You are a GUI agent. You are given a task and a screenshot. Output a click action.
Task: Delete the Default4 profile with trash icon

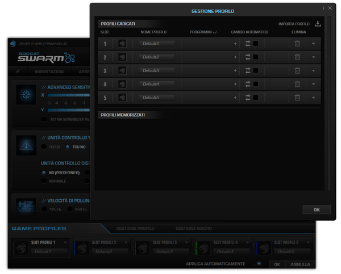pyautogui.click(x=297, y=84)
